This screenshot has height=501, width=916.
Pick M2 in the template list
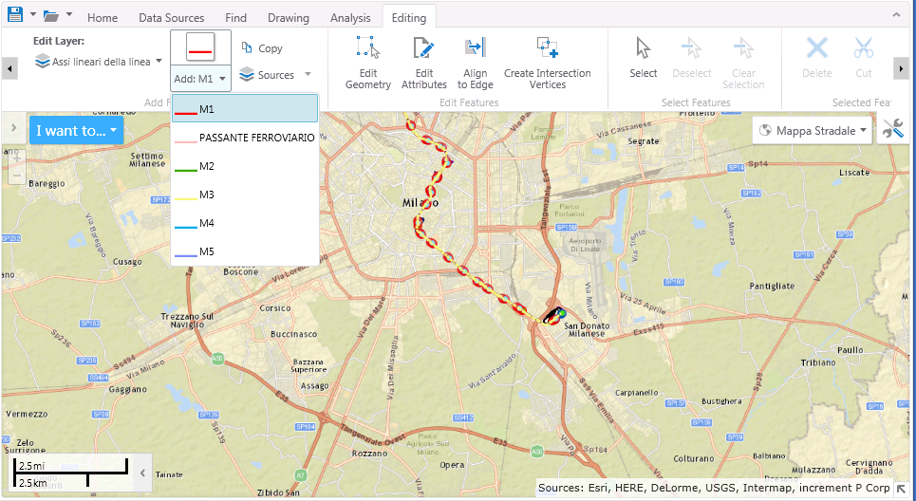pos(245,166)
